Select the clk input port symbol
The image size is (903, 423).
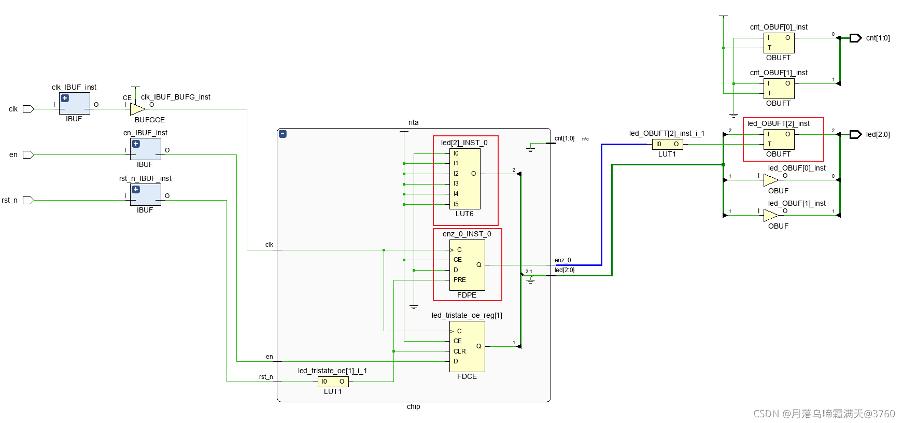[28, 109]
